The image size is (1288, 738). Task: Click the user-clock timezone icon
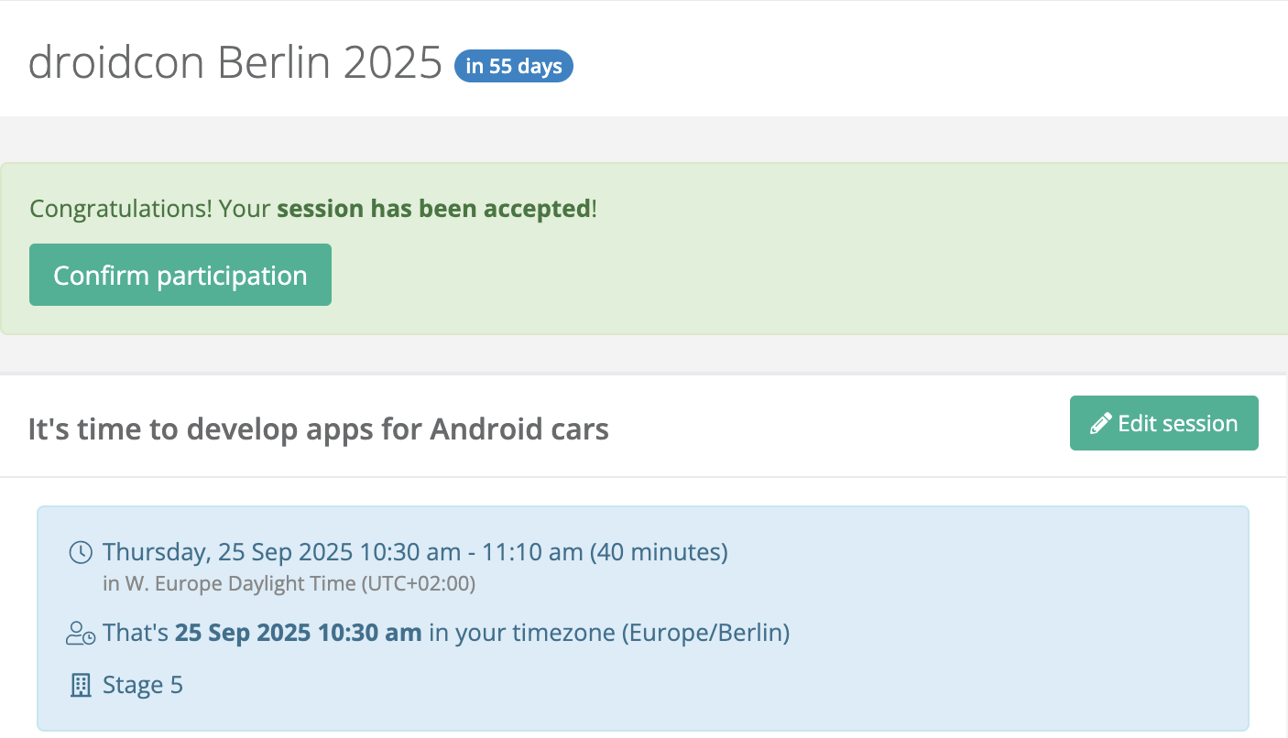(82, 633)
